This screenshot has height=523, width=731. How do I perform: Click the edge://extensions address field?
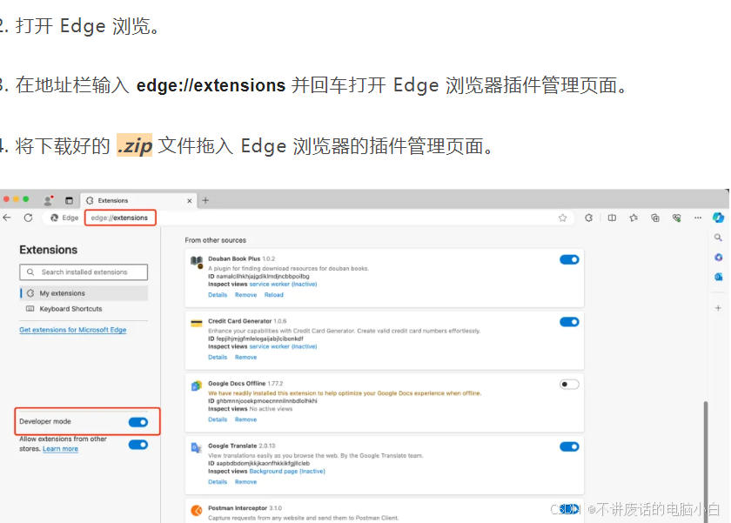(120, 218)
